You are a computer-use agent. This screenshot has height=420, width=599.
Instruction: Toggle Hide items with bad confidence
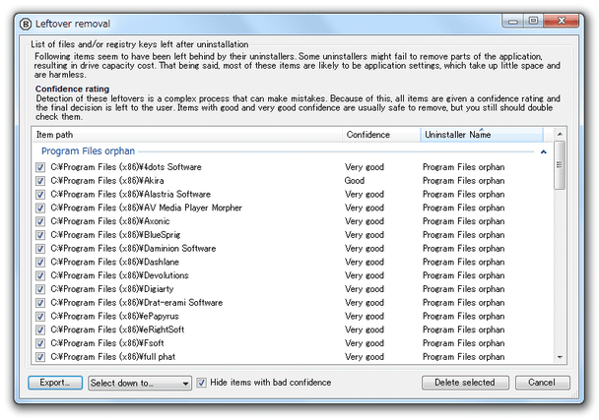[x=202, y=383]
